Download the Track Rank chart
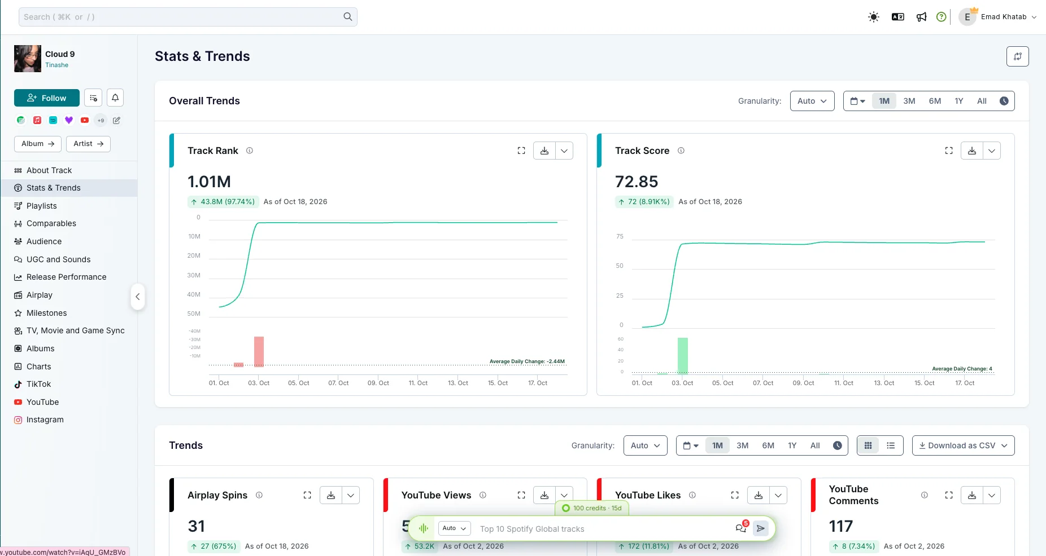Screen dimensions: 1046x556 [x=544, y=151]
